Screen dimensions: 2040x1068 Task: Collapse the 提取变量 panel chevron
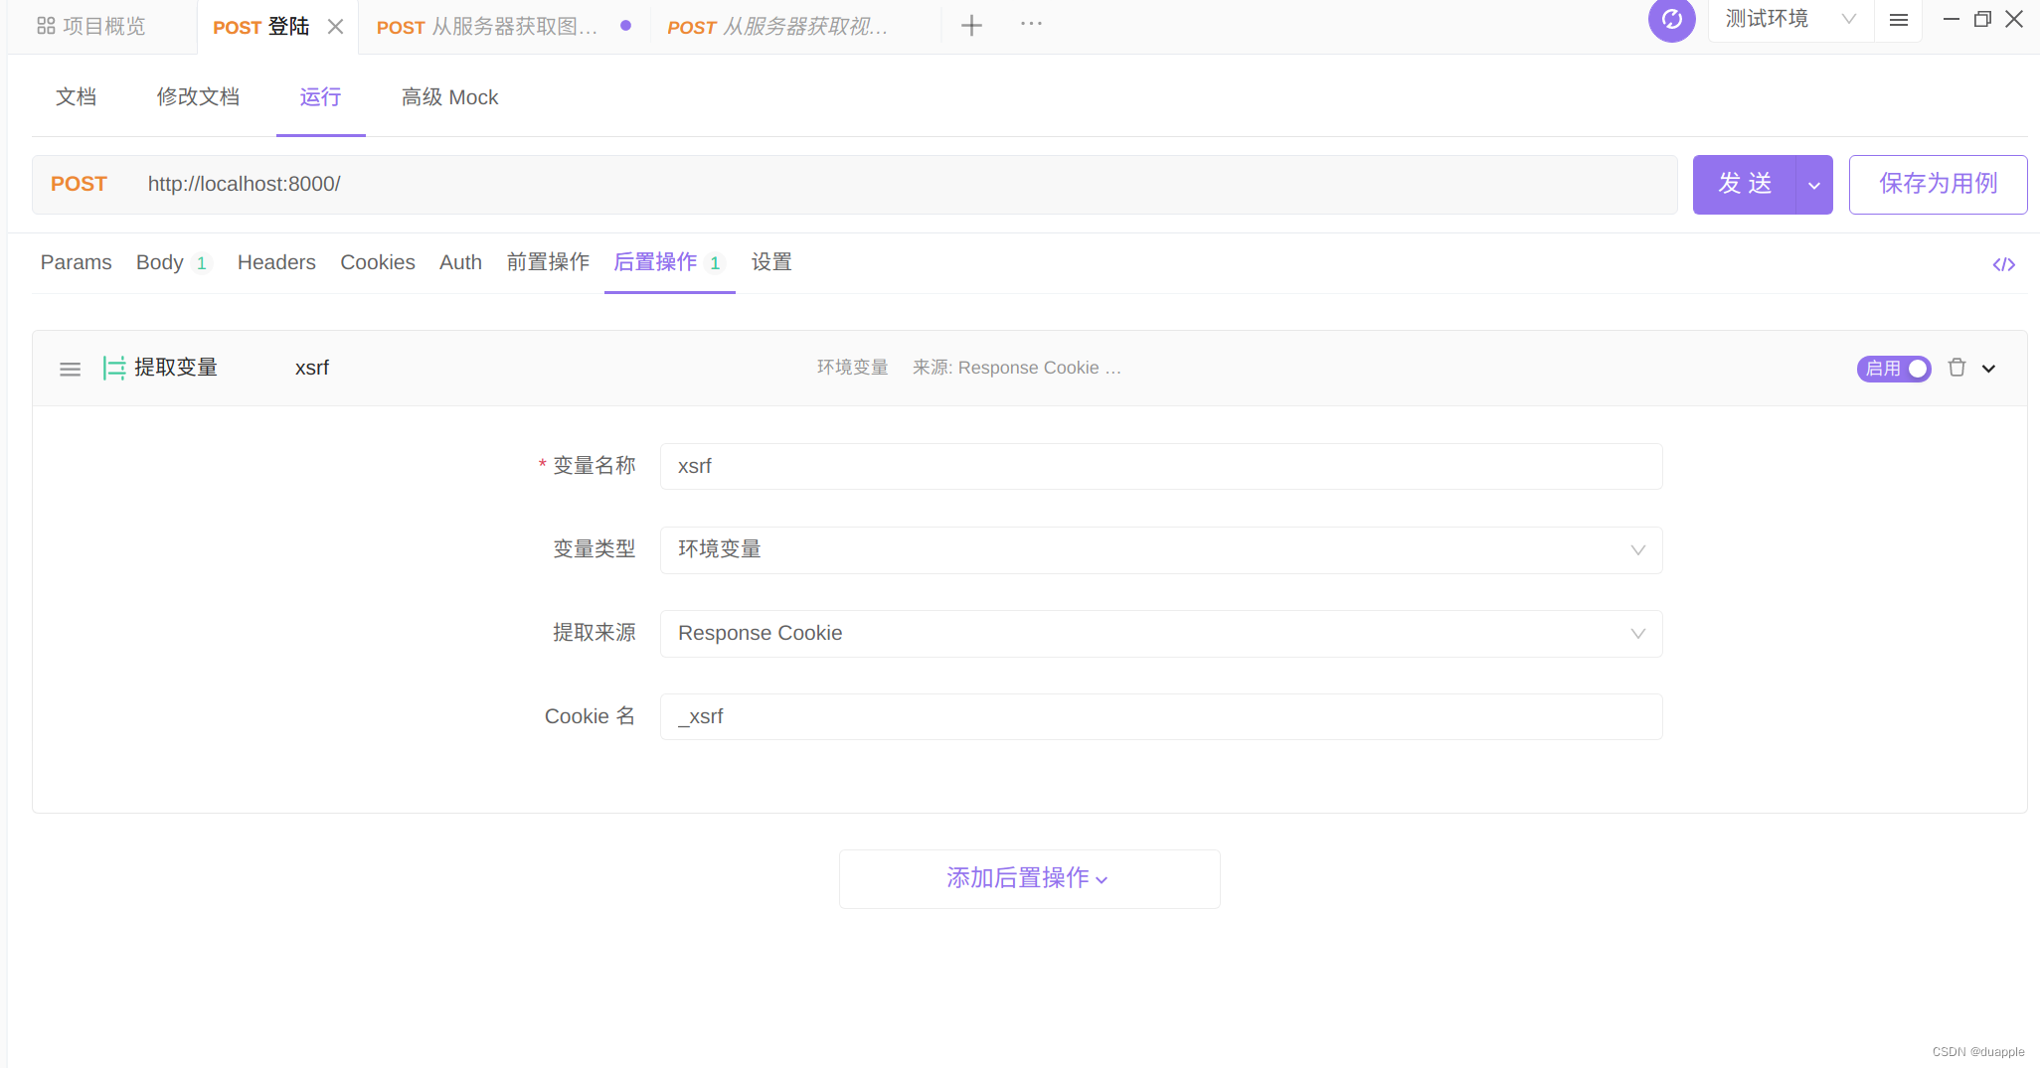[x=1988, y=369]
